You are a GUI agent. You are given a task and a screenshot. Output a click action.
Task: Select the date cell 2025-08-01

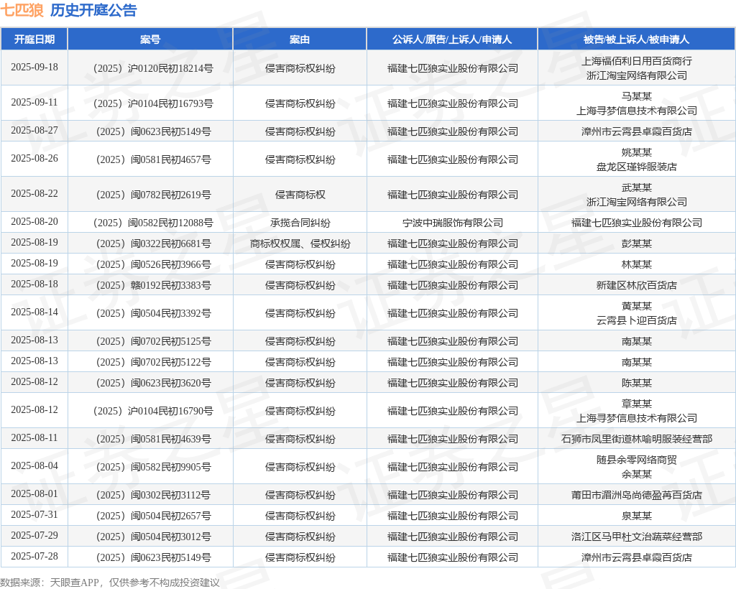pyautogui.click(x=34, y=493)
